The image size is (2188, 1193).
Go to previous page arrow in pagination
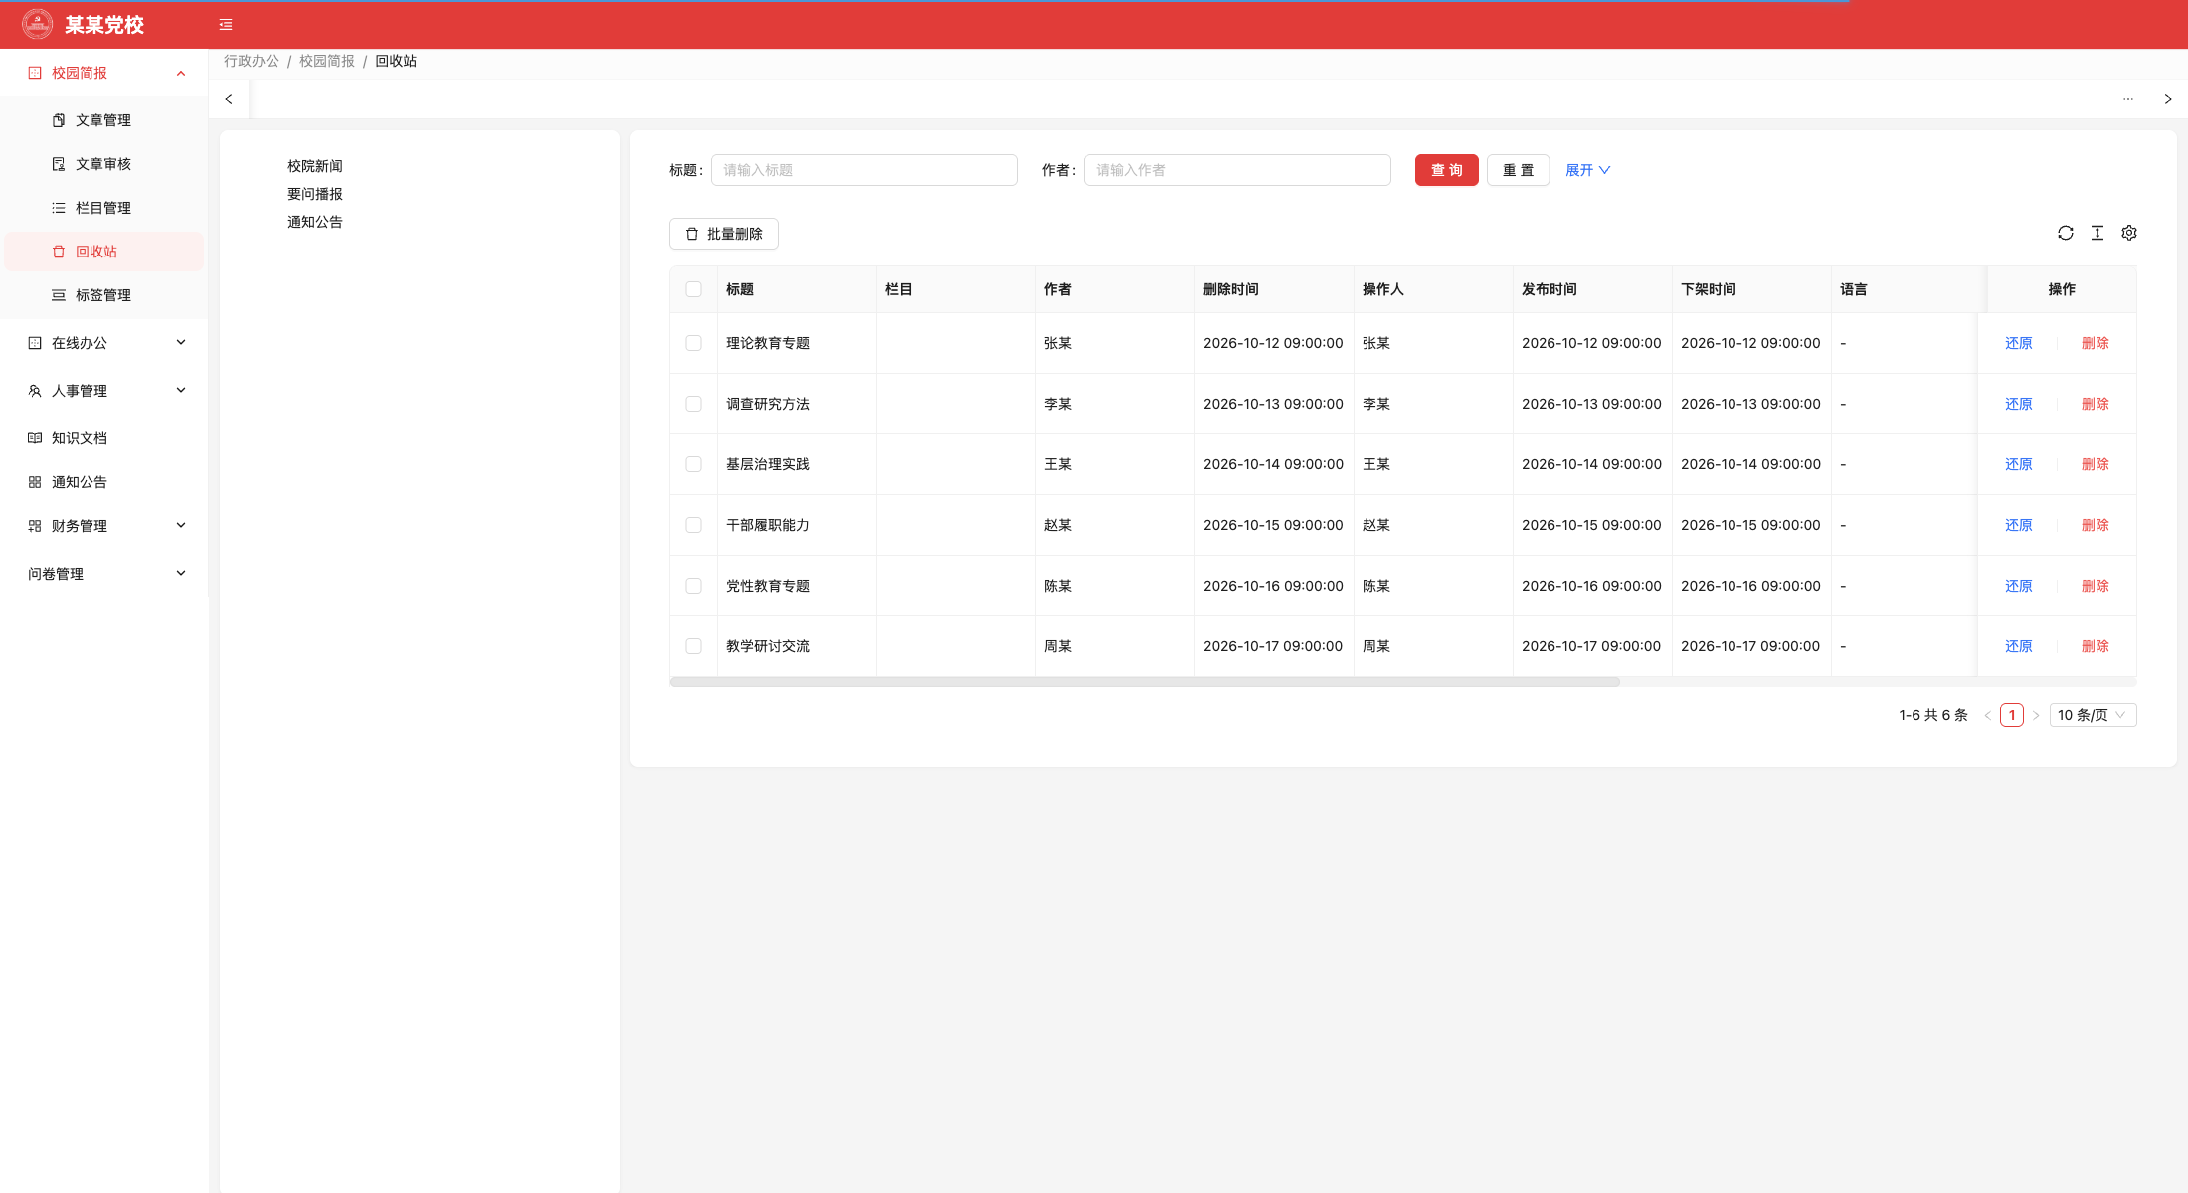(1988, 715)
